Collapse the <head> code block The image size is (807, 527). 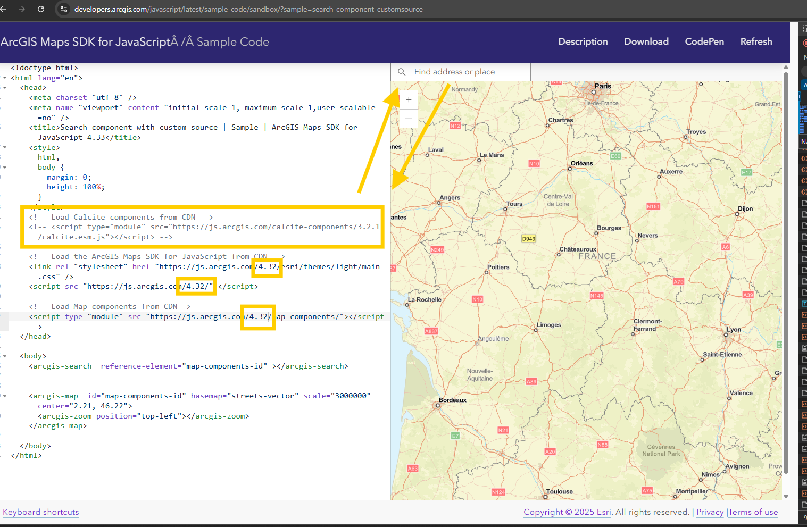click(5, 88)
